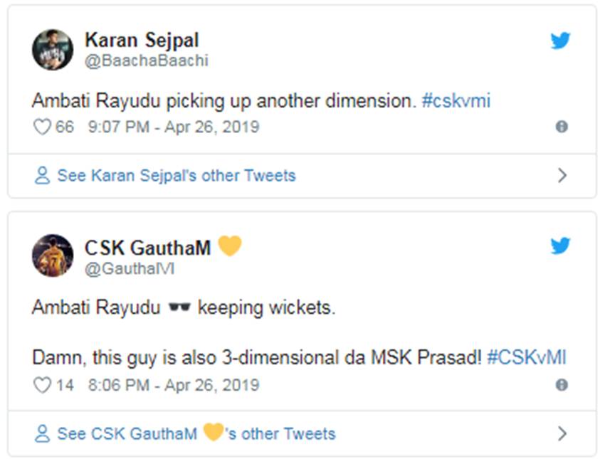Open the info icon on CSK GauthaM's tweet
605x459 pixels.
pyautogui.click(x=562, y=385)
